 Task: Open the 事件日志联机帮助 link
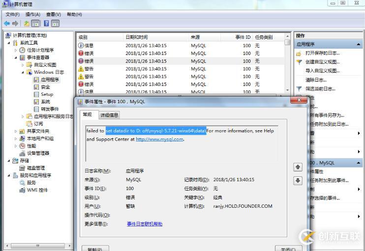(x=145, y=224)
